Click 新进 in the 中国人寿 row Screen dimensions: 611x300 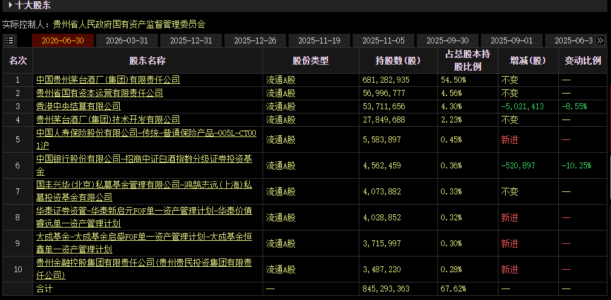click(510, 139)
